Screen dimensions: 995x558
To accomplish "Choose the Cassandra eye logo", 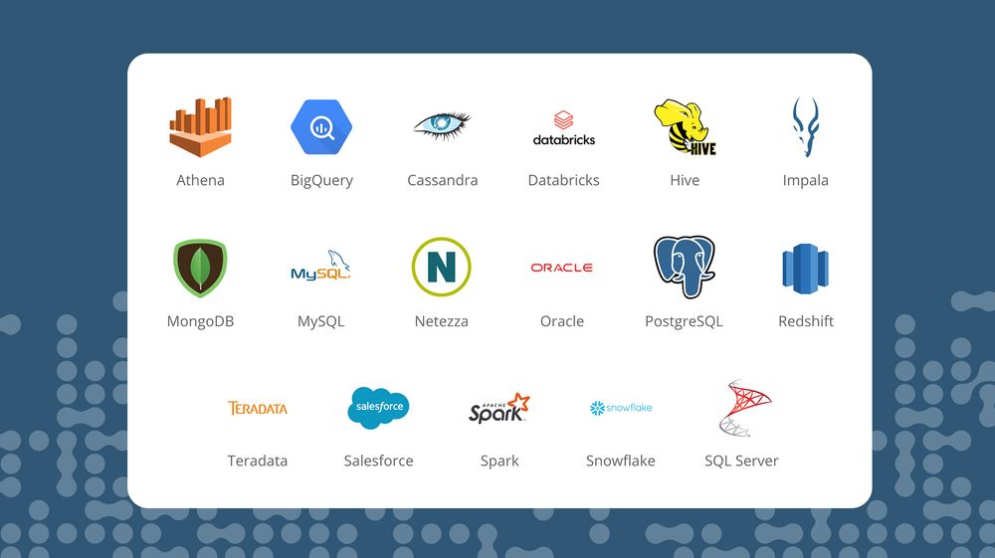I will tap(443, 125).
